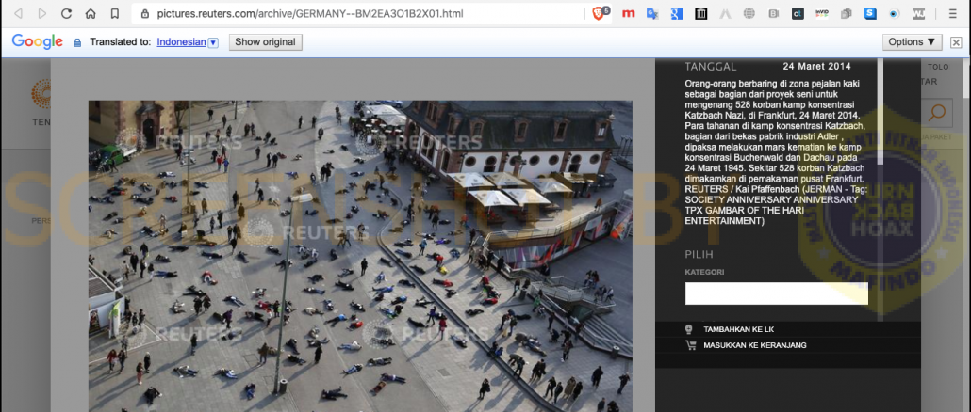Screen dimensions: 971x412
Task: Click the grey globe extension icon
Action: (749, 13)
